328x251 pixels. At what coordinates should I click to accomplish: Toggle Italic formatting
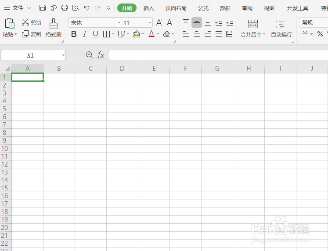(84, 34)
